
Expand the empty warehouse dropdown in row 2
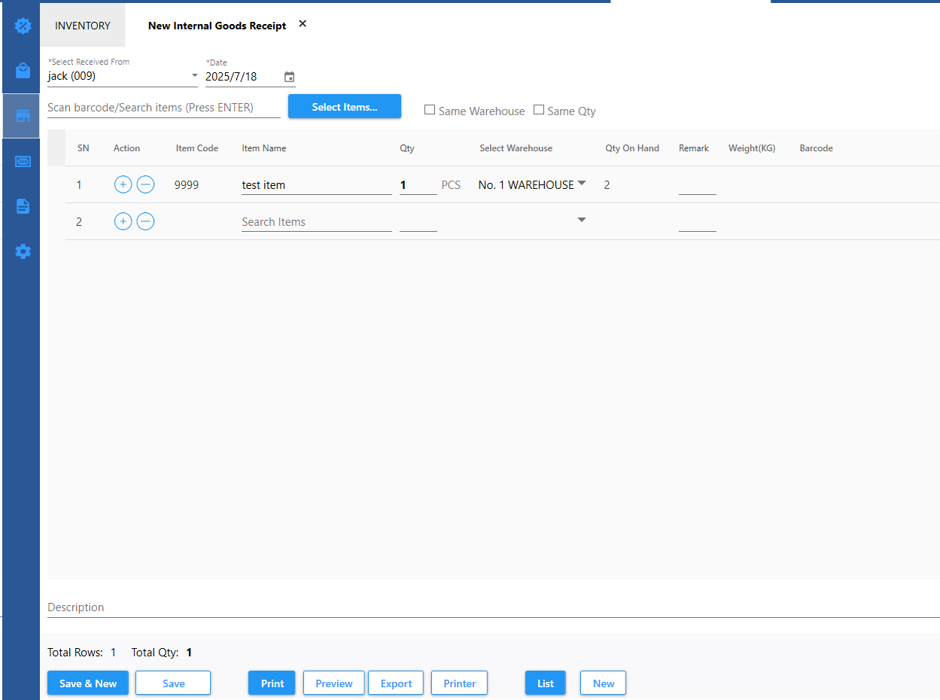click(x=581, y=221)
